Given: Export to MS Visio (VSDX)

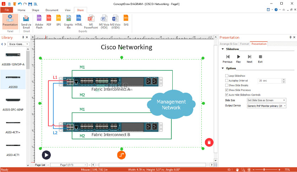Looking at the screenshot, I should click(x=115, y=22).
